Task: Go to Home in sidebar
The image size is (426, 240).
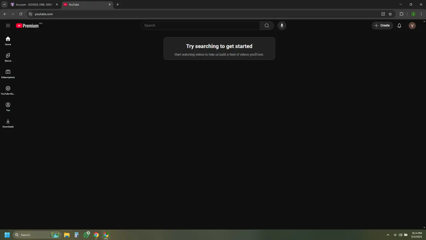Action: tap(8, 41)
